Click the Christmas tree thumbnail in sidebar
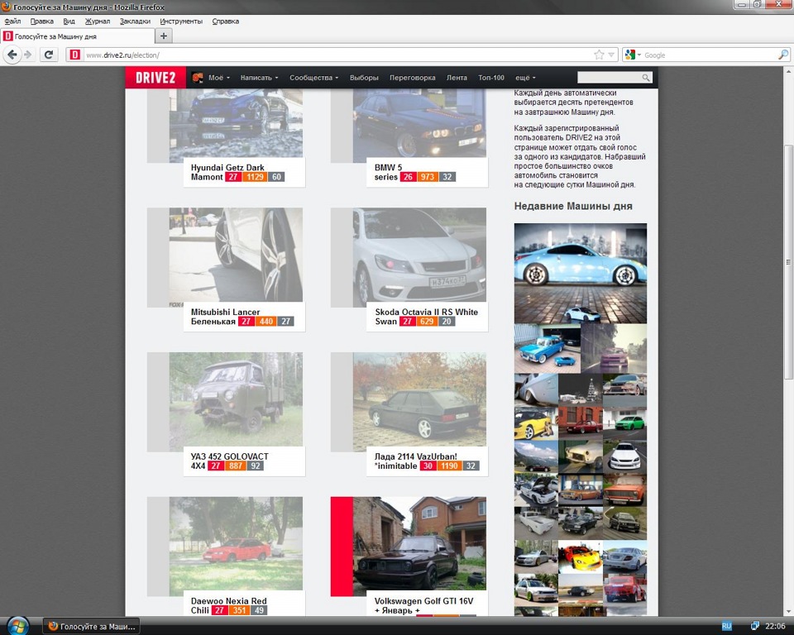 click(x=581, y=390)
